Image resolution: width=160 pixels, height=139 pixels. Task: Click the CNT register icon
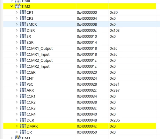coord(23,78)
